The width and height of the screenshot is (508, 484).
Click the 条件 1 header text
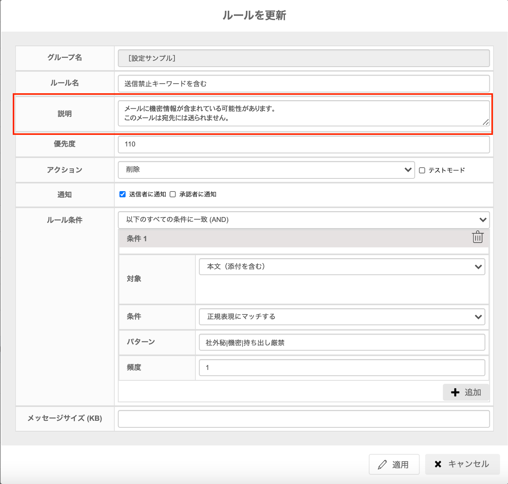pyautogui.click(x=137, y=239)
